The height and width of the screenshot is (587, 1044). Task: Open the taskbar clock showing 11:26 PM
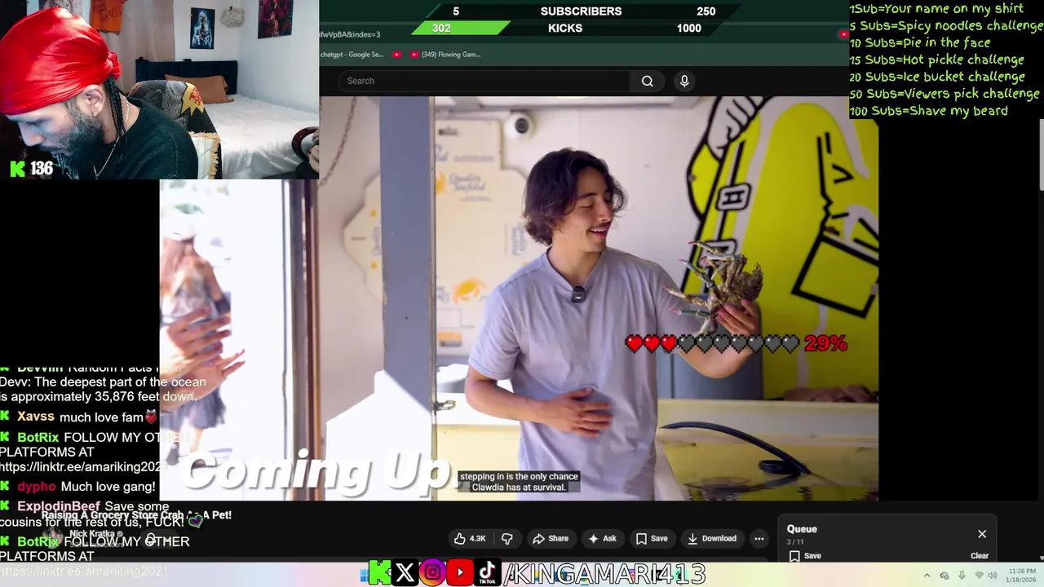pos(1023,576)
